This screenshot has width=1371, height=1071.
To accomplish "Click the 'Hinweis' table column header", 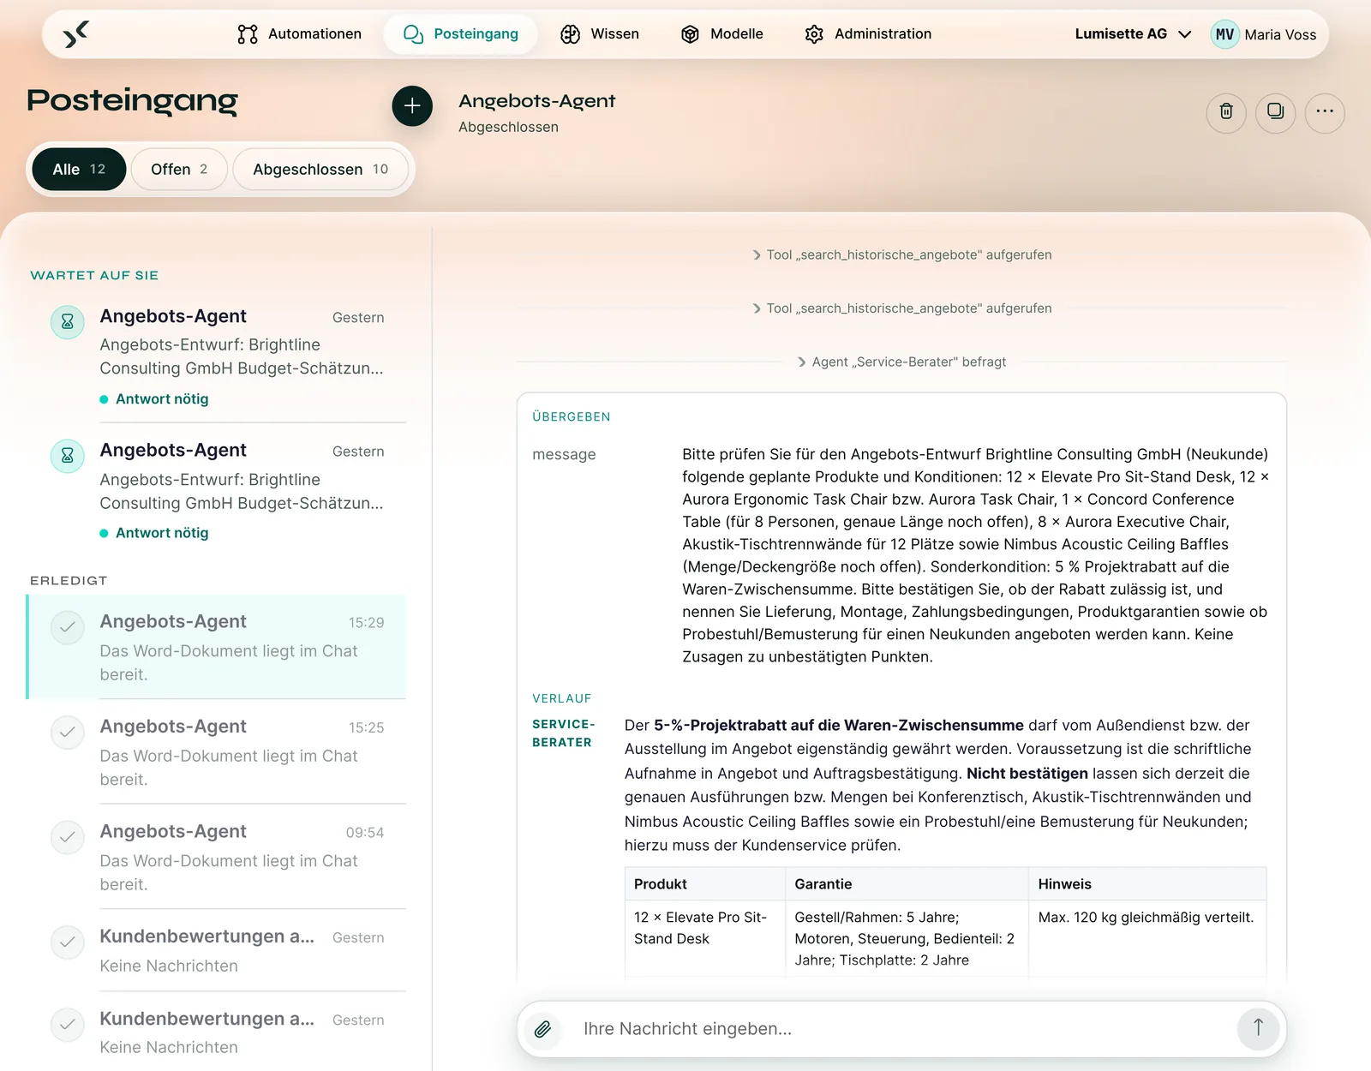I will click(1147, 883).
